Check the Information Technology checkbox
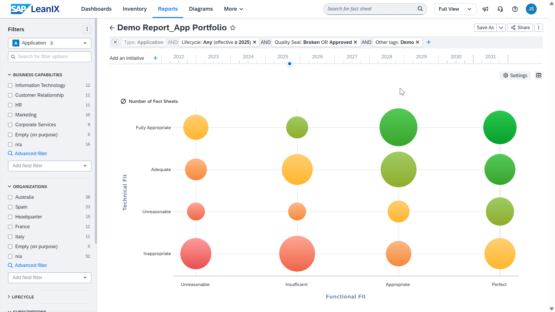This screenshot has width=555, height=312. pos(10,86)
